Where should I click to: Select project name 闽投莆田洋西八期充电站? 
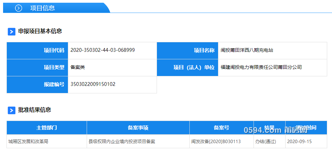pyautogui.click(x=247, y=50)
